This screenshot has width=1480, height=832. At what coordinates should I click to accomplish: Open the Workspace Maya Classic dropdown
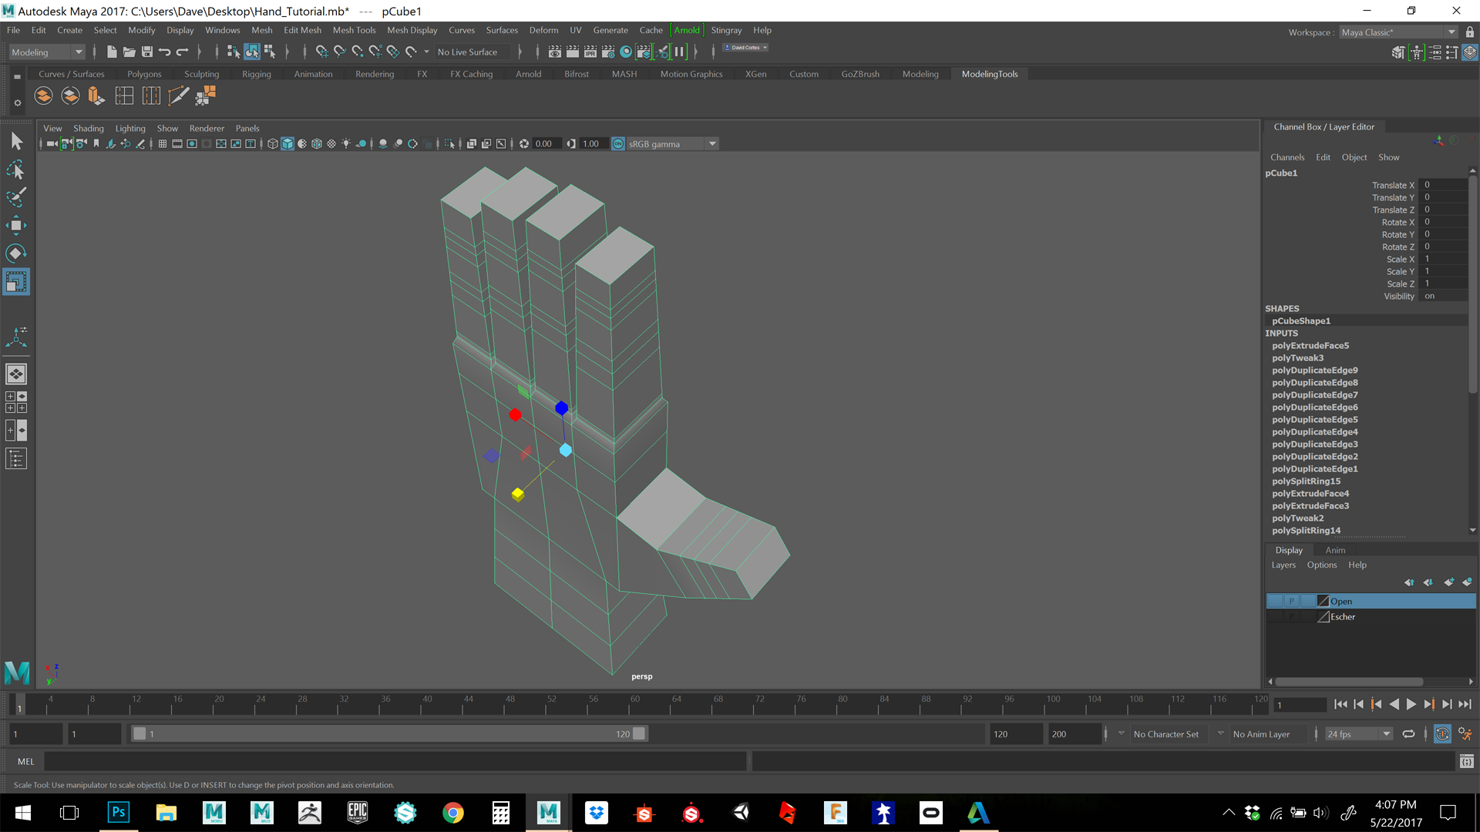(x=1398, y=32)
